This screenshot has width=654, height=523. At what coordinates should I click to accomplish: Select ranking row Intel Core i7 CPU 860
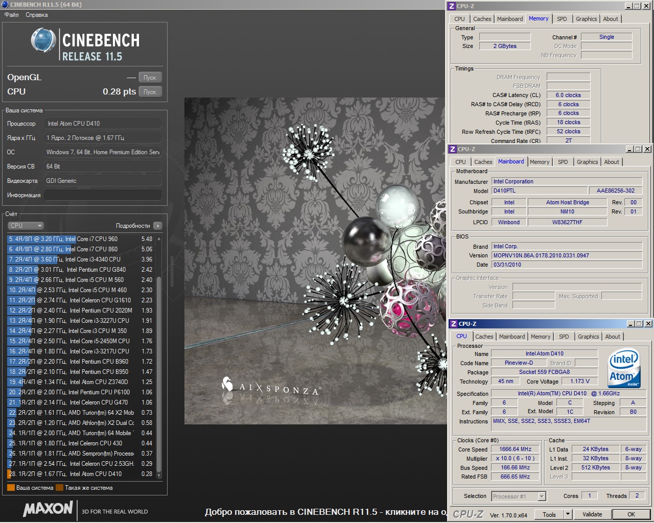81,249
